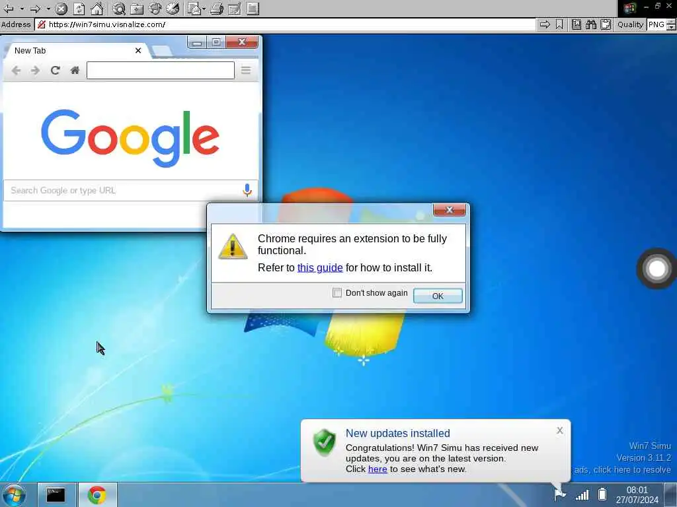Screen dimensions: 677x507
Task: Maximize the Chrome window
Action: pos(216,42)
